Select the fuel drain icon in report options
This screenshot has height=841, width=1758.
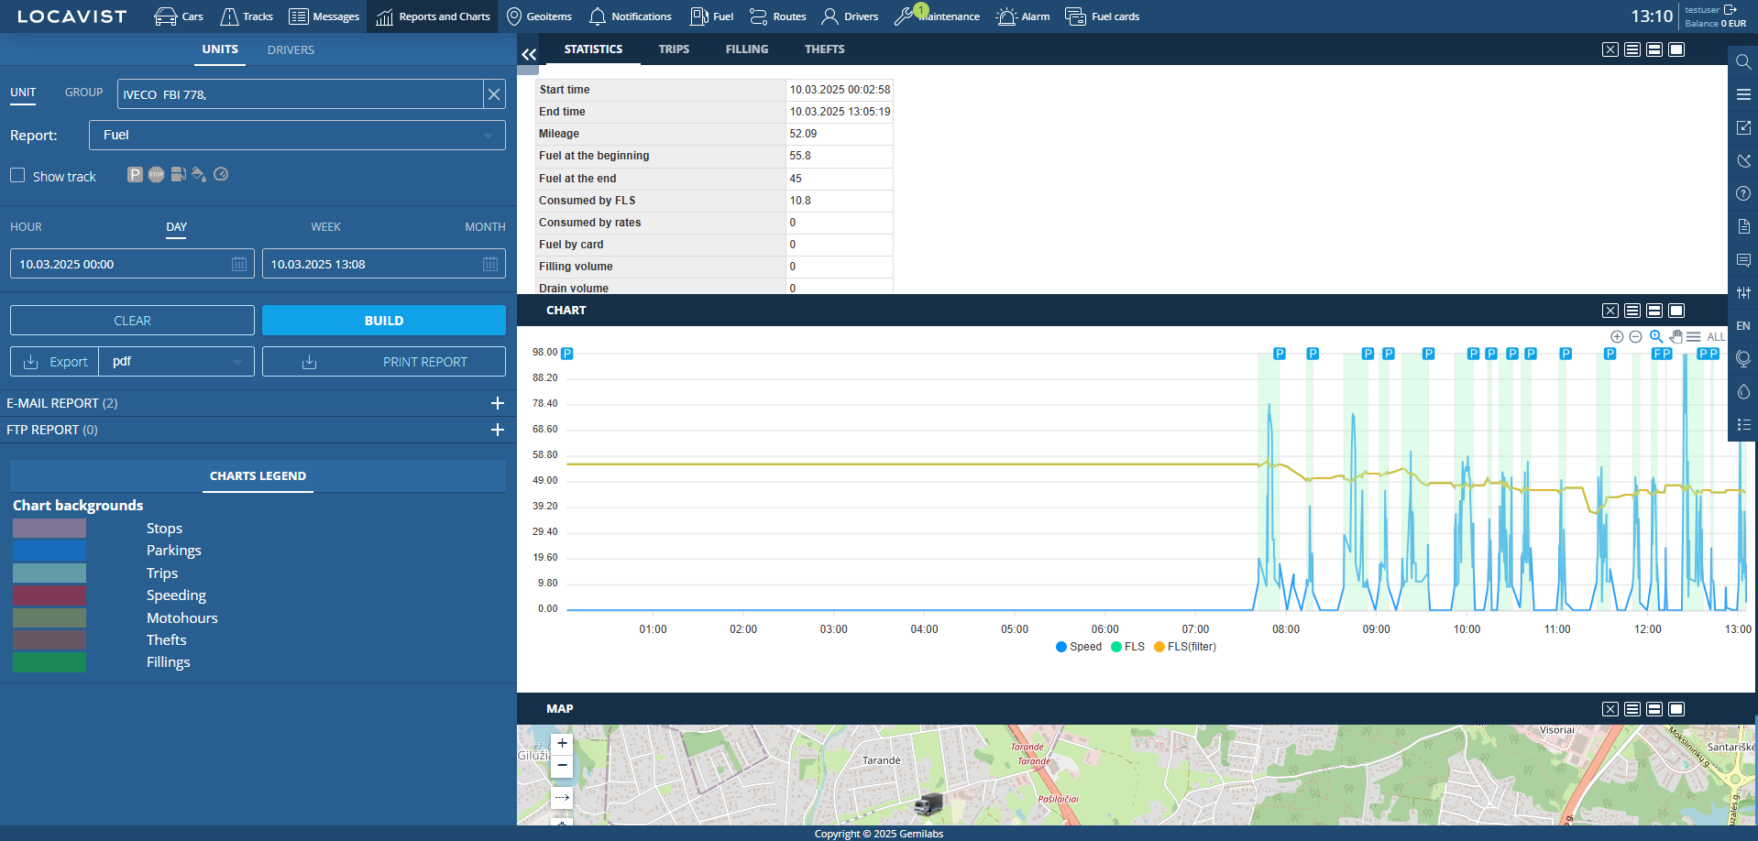(200, 174)
